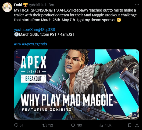
Task: Open the @dokibird handle
Action: tap(37, 5)
